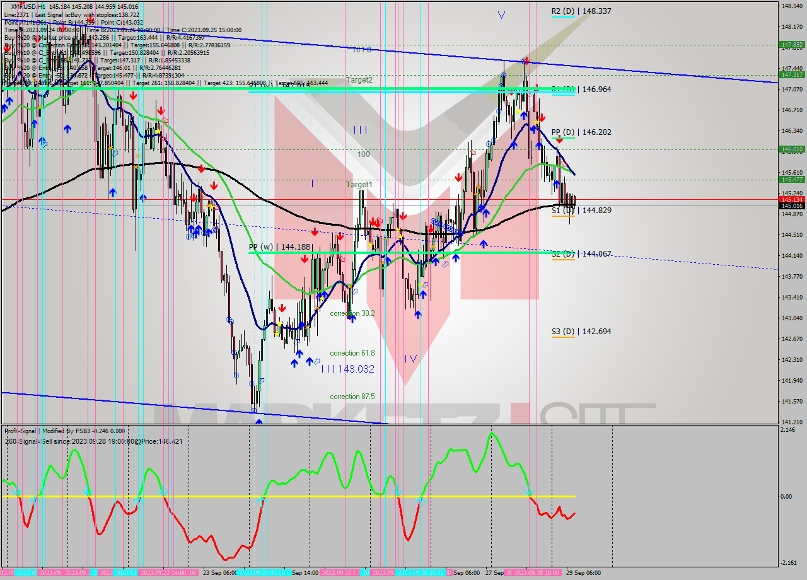
Task: Click the S1 (D) 144.829 support label
Action: click(581, 211)
